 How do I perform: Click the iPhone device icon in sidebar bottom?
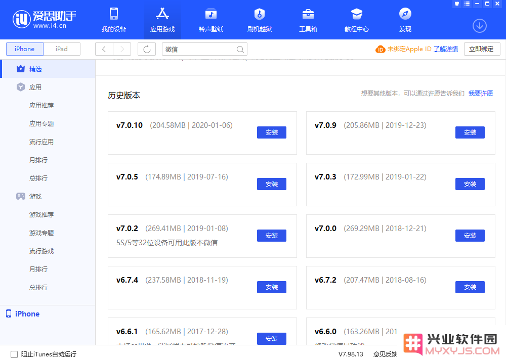click(x=9, y=313)
